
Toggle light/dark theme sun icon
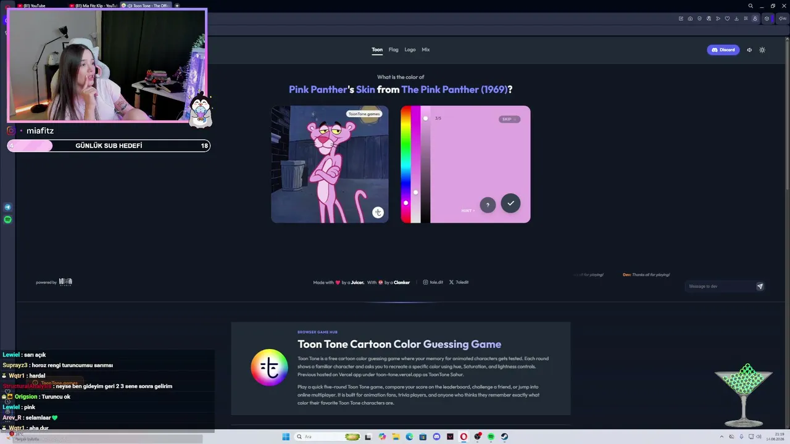[762, 50]
